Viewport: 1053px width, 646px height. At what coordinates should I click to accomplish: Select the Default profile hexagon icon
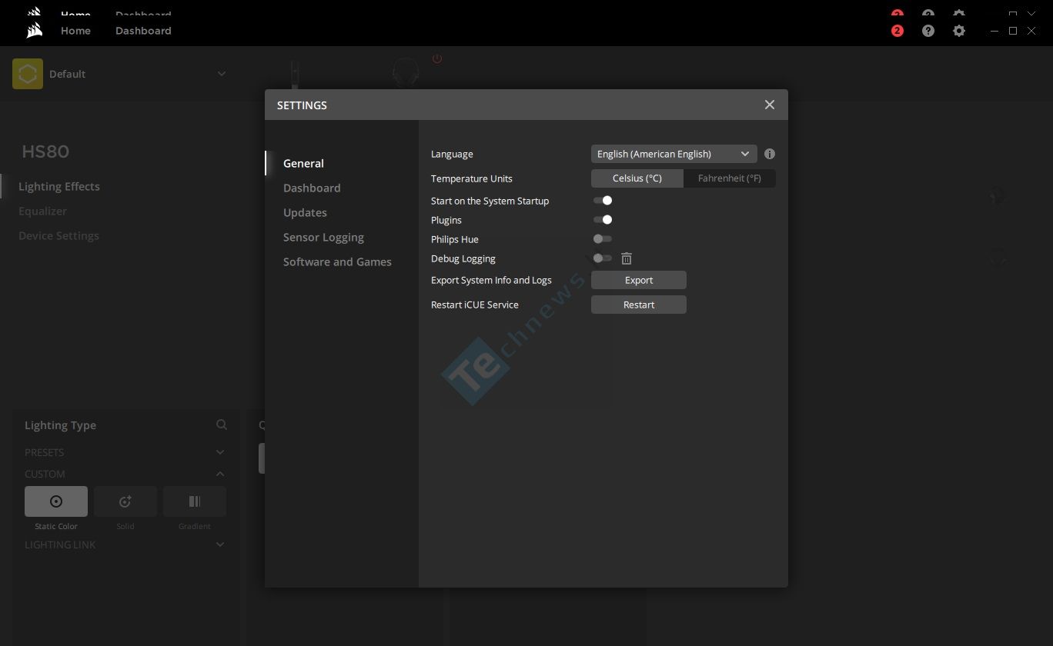(x=28, y=74)
